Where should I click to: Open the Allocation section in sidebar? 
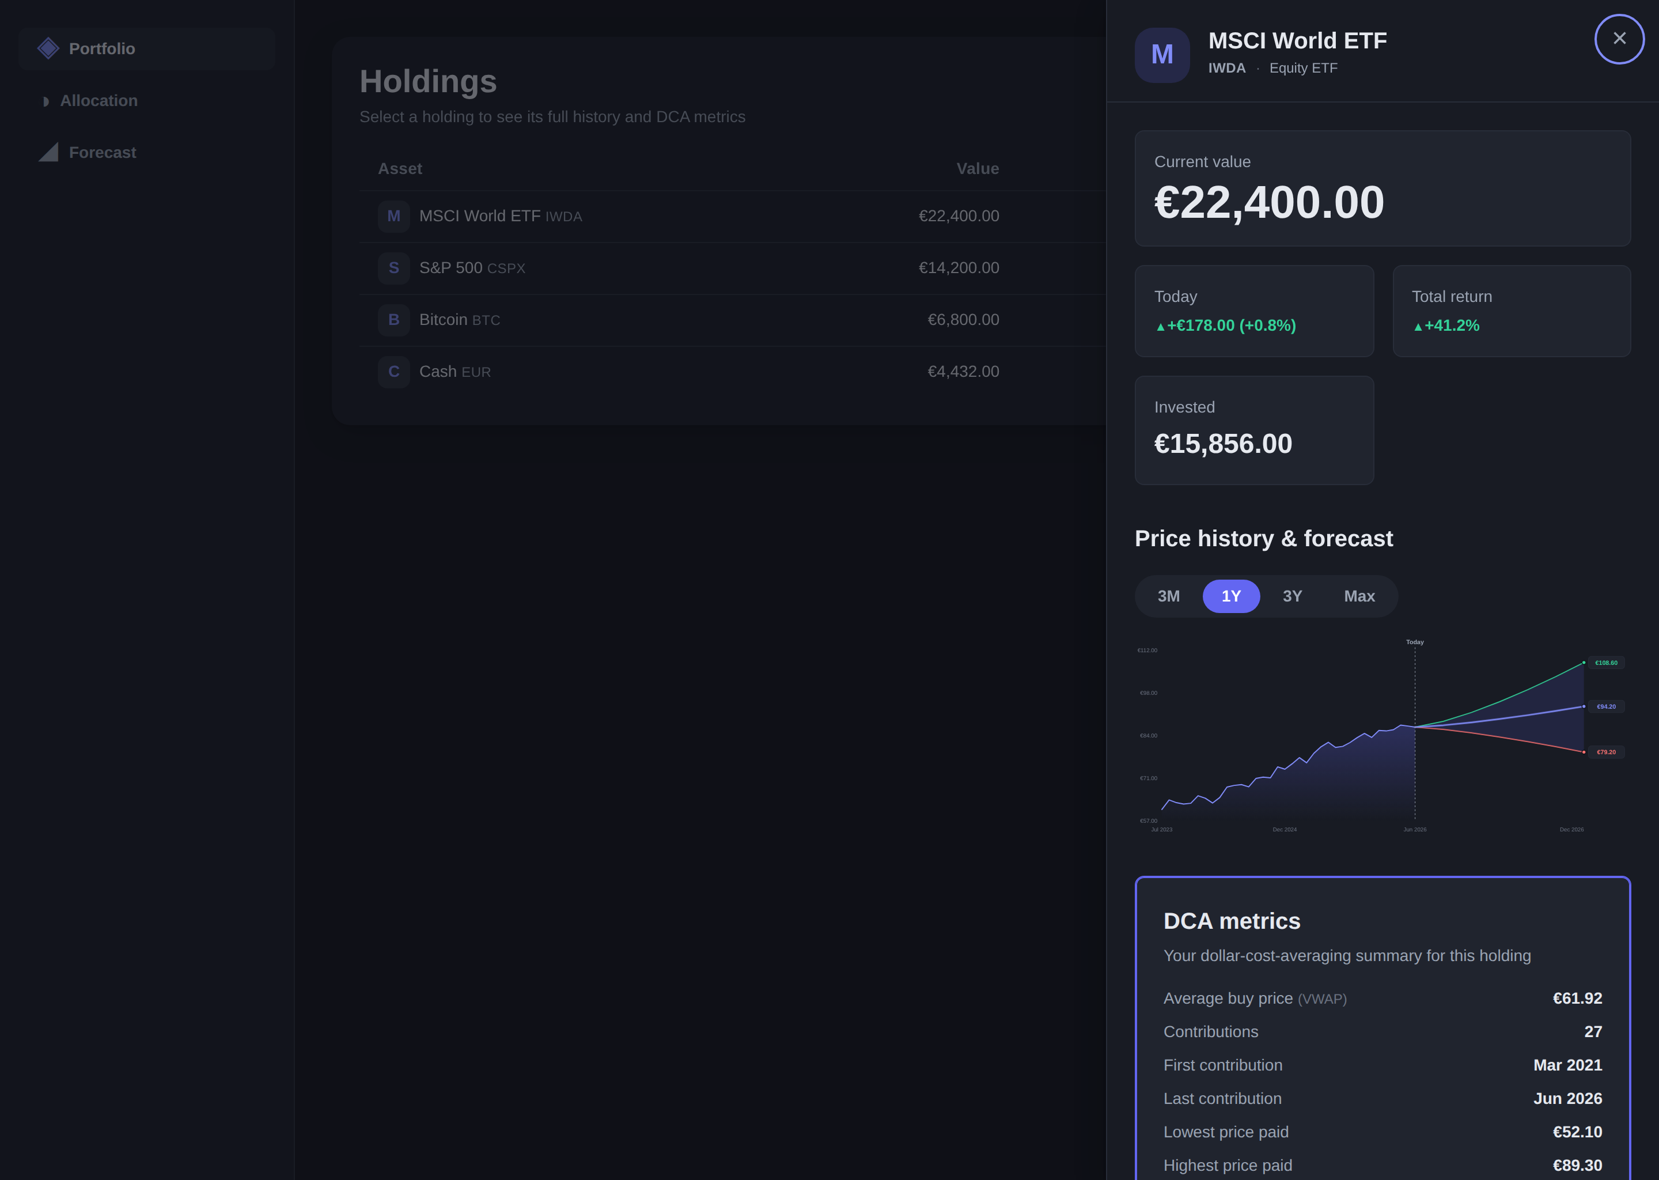click(147, 101)
